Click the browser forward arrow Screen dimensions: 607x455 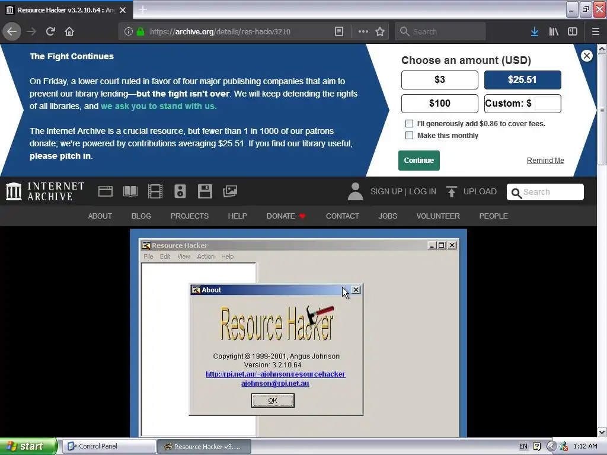click(31, 31)
